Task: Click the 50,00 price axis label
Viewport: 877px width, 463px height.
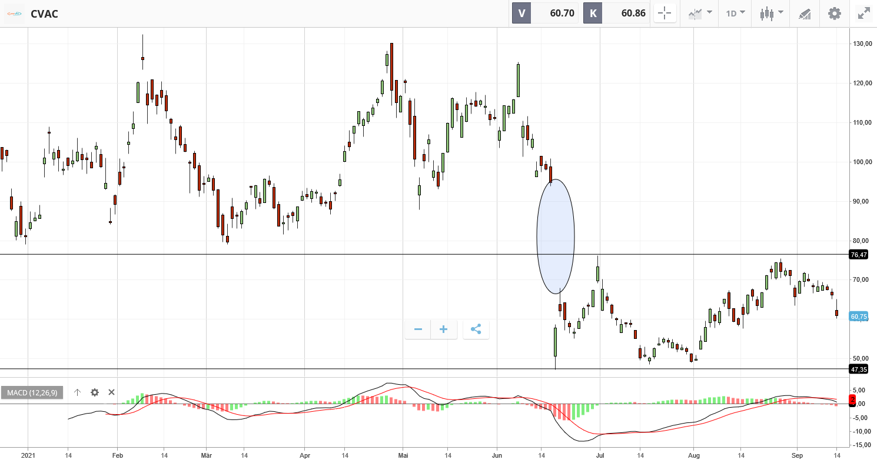Action: (x=862, y=358)
